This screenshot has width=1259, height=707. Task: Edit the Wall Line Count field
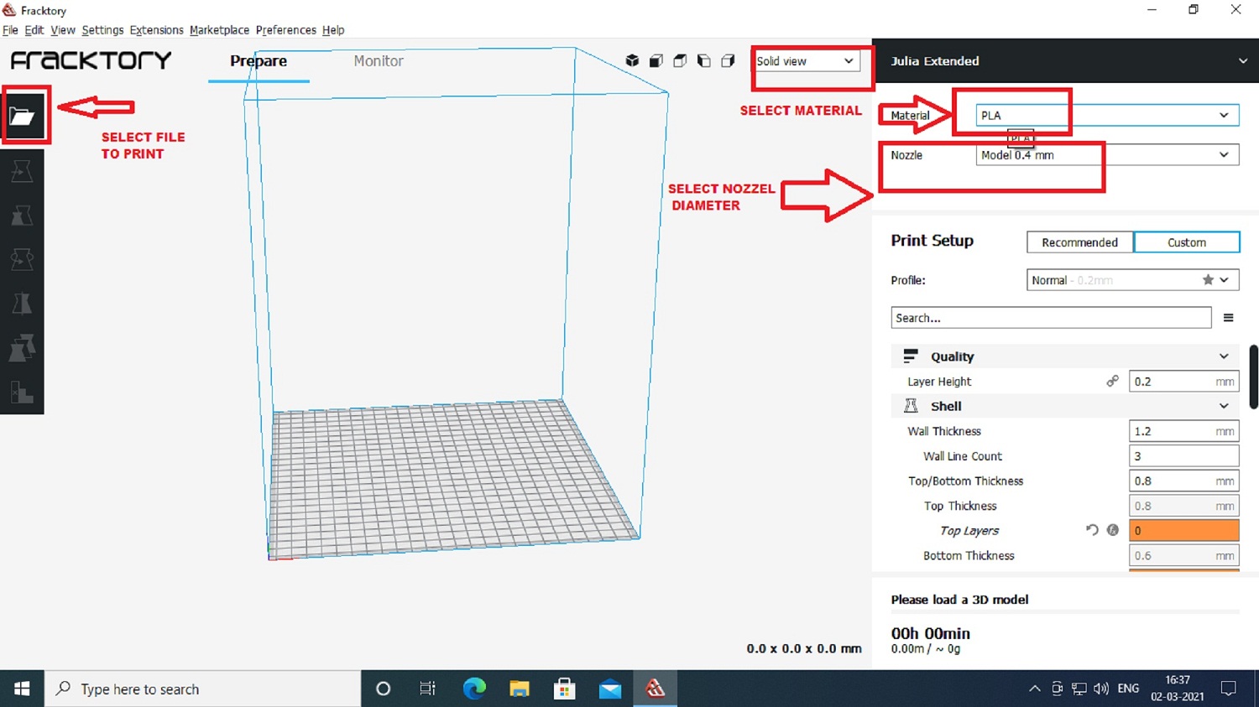[1183, 456]
